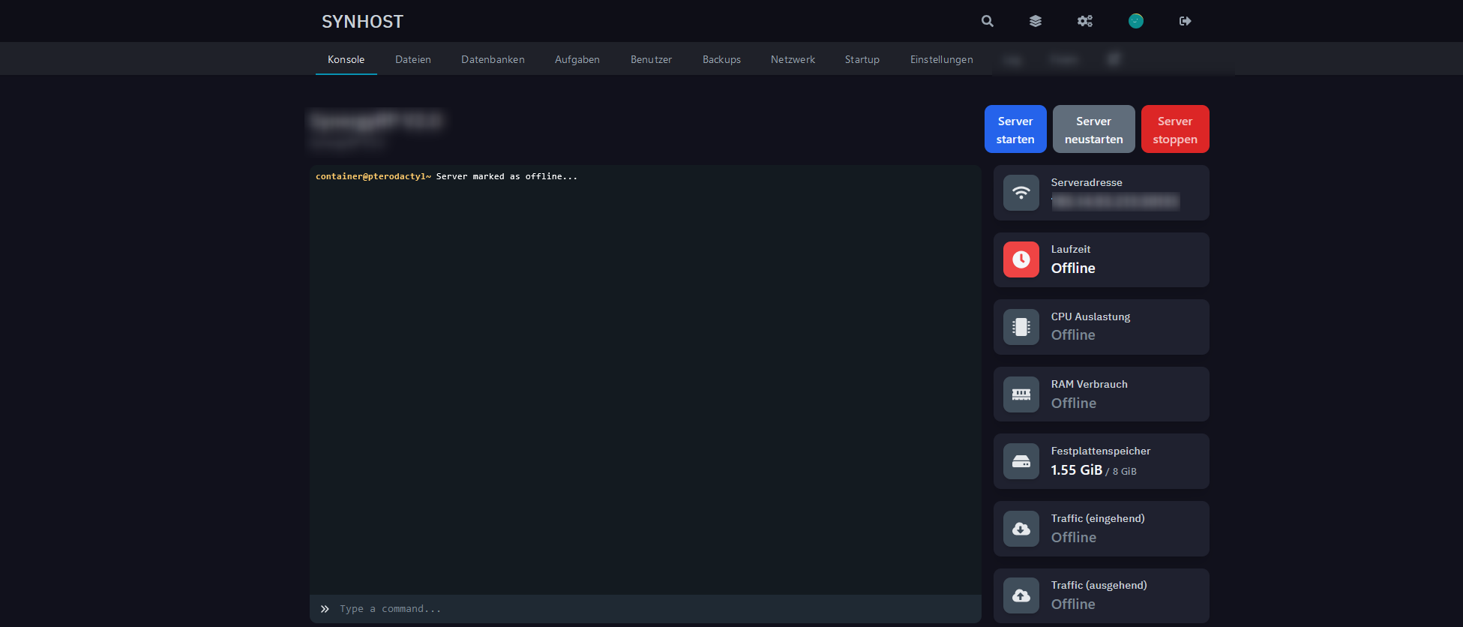
Task: Click the CPU chip icon
Action: (x=1021, y=327)
